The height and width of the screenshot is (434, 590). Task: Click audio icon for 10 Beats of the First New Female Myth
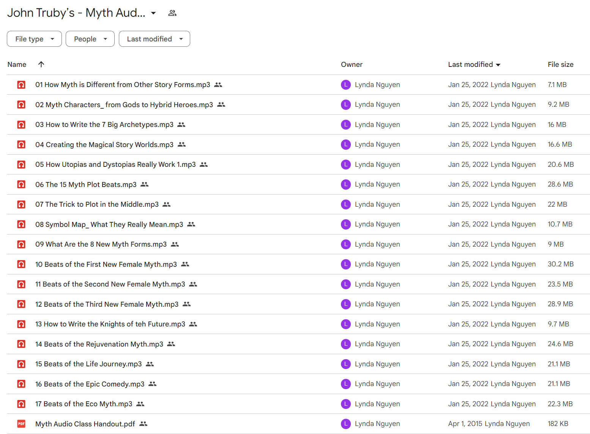pyautogui.click(x=21, y=264)
